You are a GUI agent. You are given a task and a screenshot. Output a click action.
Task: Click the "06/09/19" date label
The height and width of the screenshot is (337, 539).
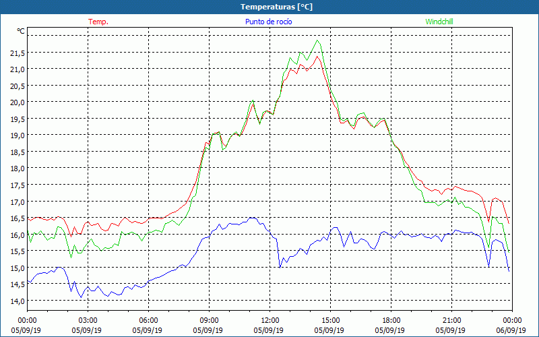point(513,330)
